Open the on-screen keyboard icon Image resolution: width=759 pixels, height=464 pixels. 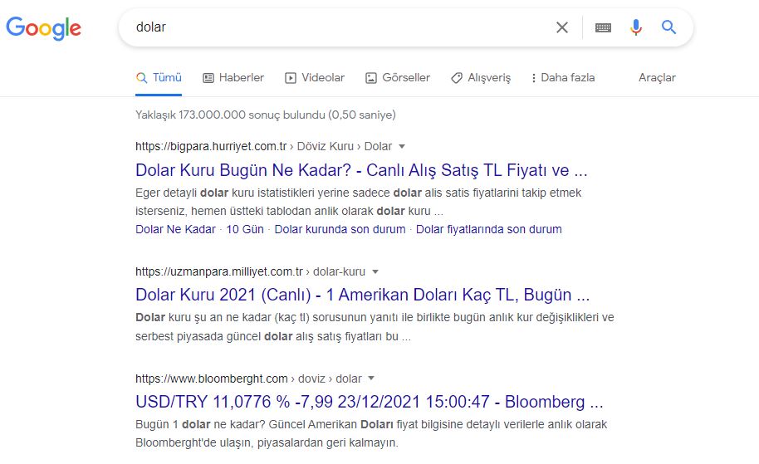(x=604, y=27)
